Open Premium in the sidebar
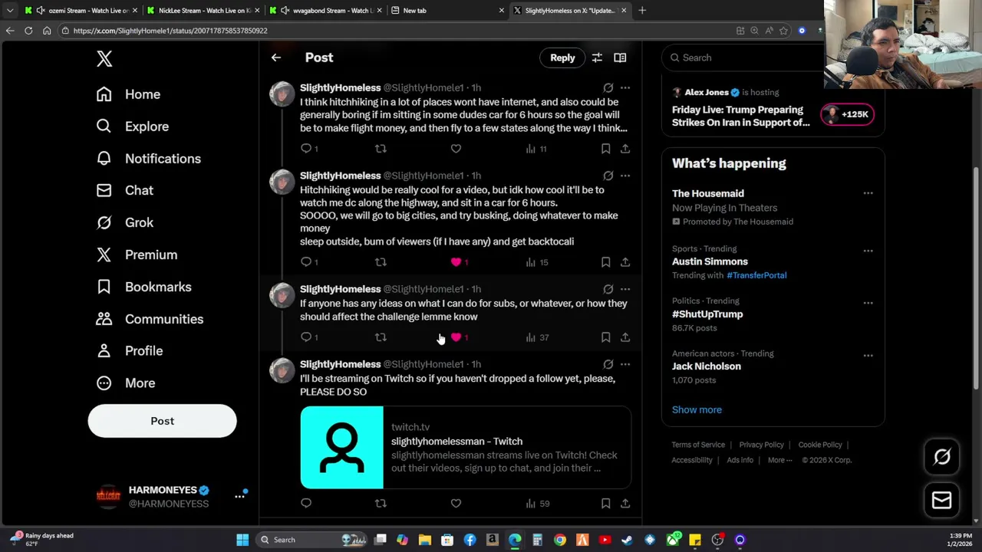This screenshot has height=552, width=982. tap(137, 255)
